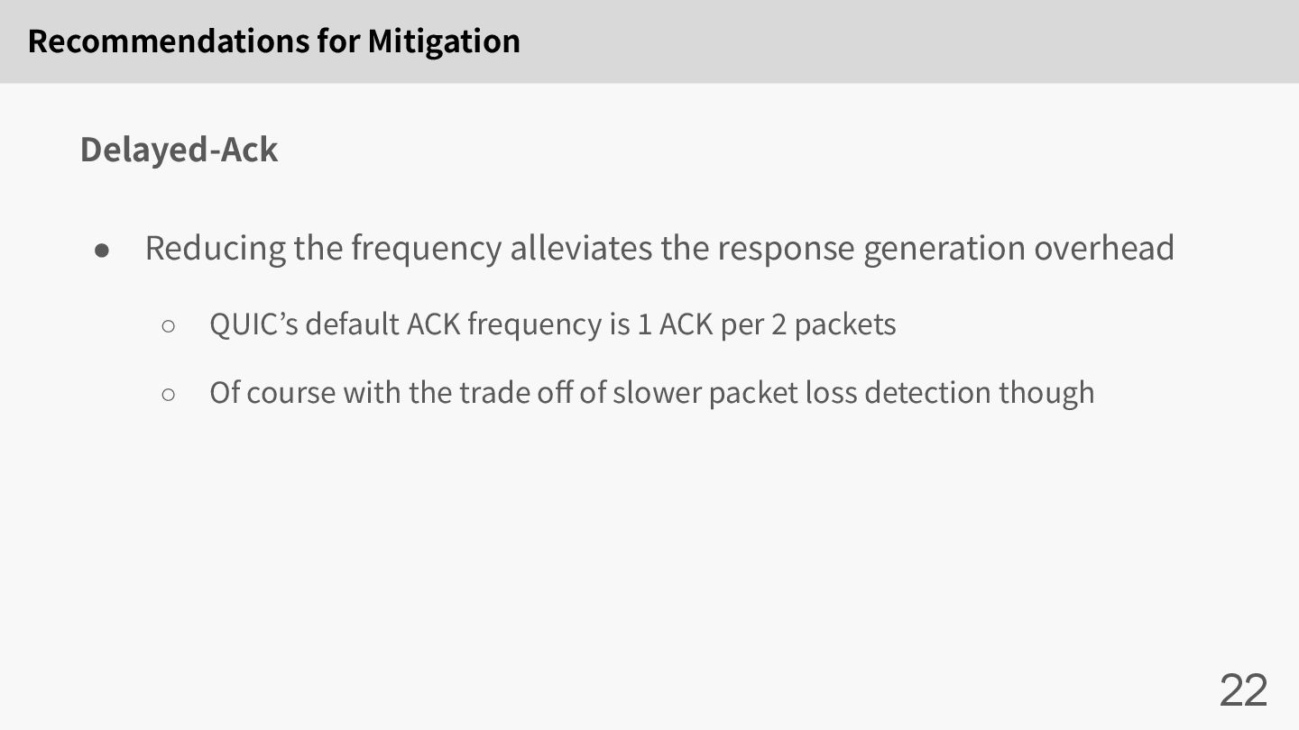Click the slide title "Recommendations for Mitigation"

point(273,41)
